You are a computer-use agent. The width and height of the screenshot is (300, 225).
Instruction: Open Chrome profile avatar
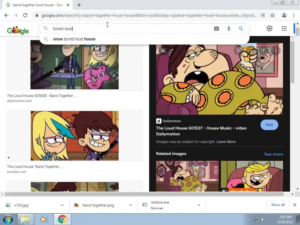[x=284, y=15]
